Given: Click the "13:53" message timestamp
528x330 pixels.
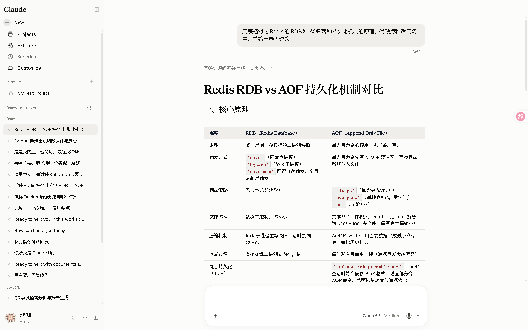Looking at the screenshot, I should pyautogui.click(x=416, y=52).
